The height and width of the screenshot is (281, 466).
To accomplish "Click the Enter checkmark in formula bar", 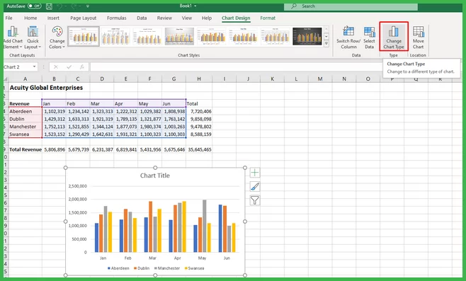I will click(69, 67).
